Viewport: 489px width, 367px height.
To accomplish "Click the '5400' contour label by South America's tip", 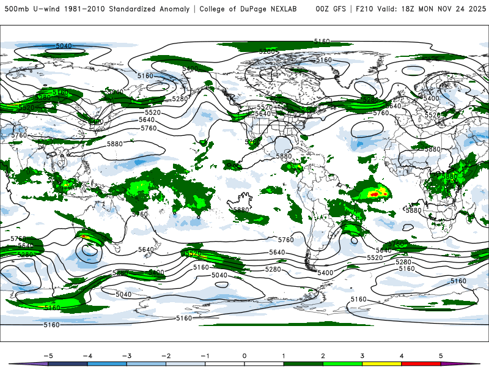I will [325, 273].
